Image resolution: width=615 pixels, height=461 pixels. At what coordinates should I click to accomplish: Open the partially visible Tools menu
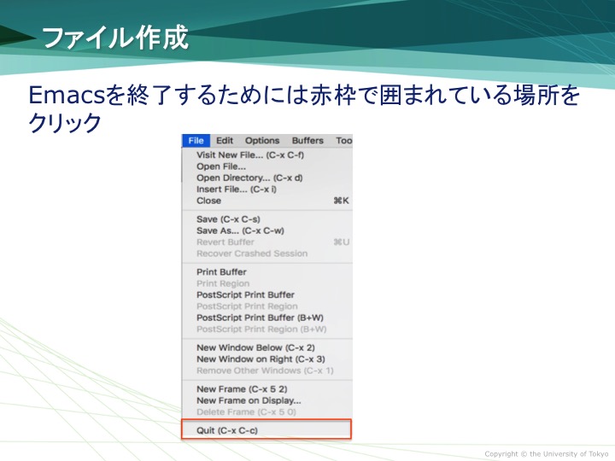coord(343,141)
